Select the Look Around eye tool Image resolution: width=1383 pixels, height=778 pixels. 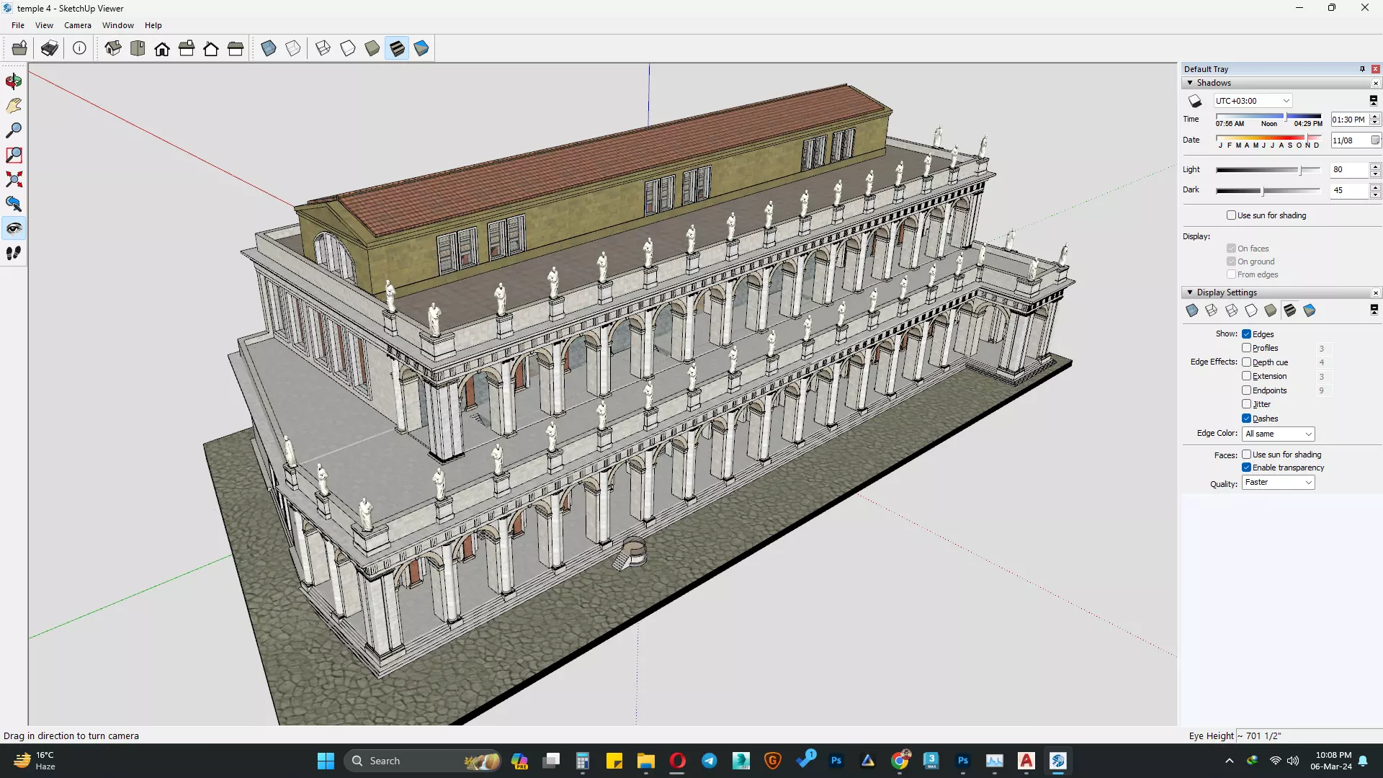coord(14,228)
